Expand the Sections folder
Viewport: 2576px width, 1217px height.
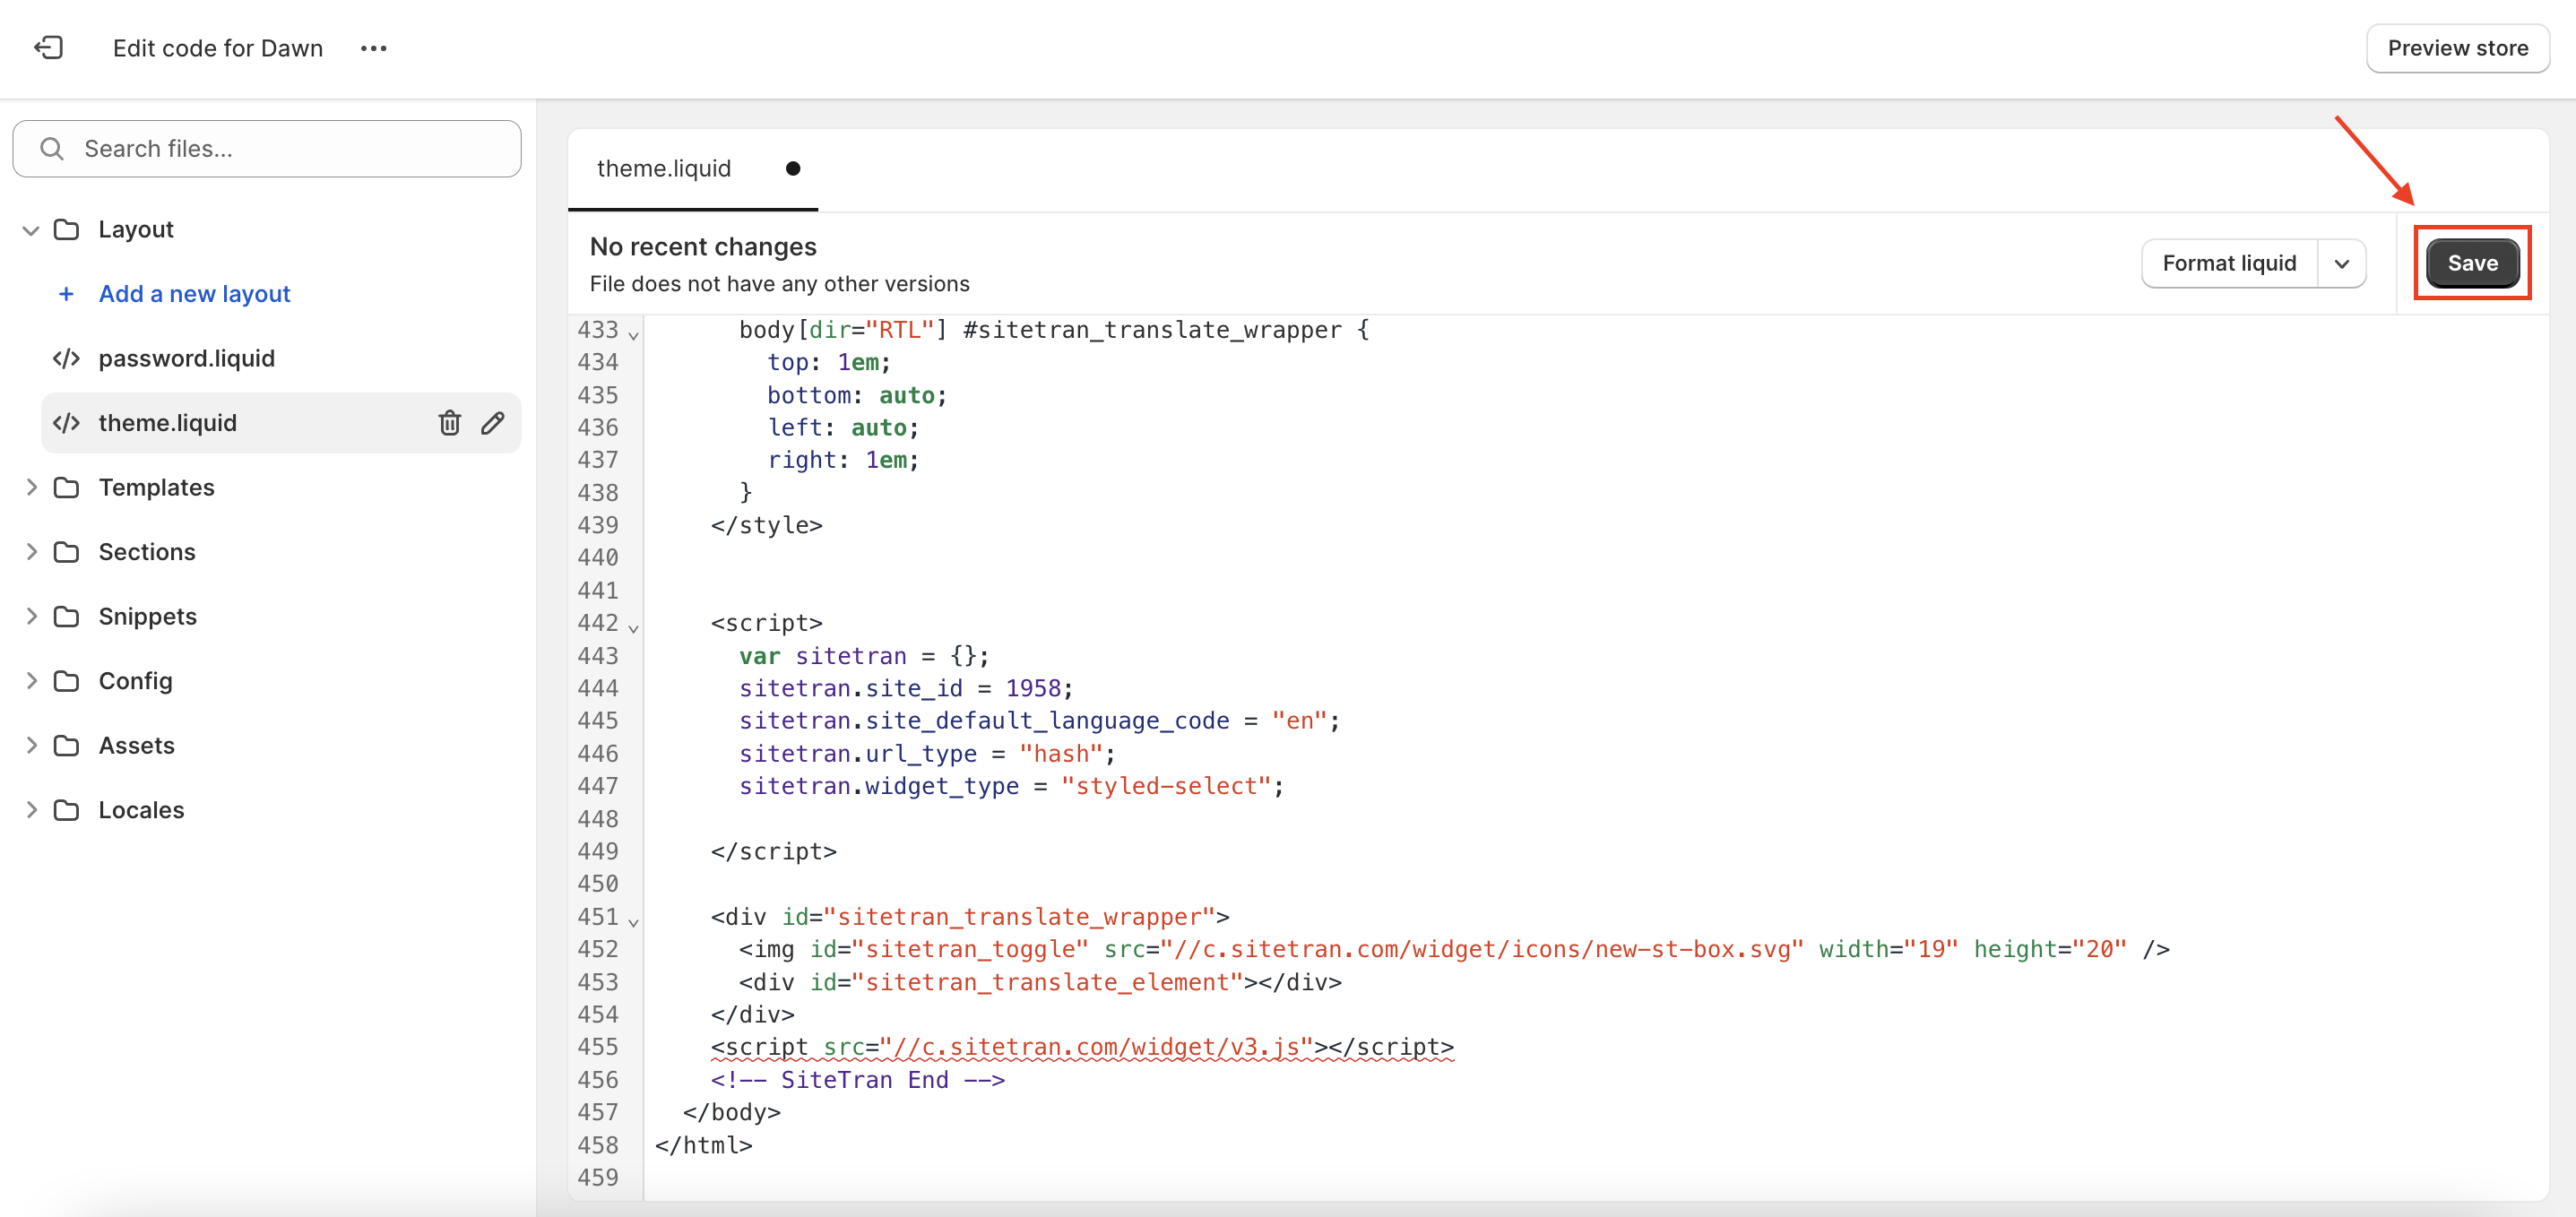tap(31, 550)
